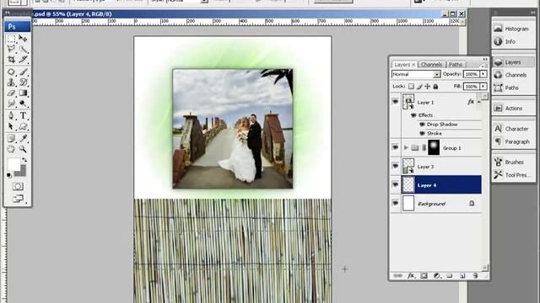
Task: Toggle Quick Mask mode
Action: point(18,187)
